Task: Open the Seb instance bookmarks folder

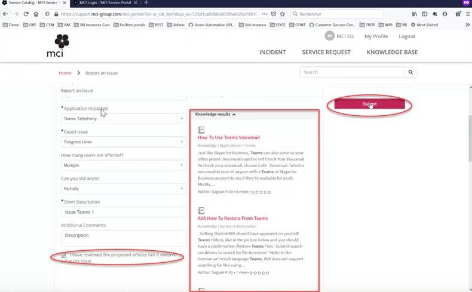Action: (252, 24)
